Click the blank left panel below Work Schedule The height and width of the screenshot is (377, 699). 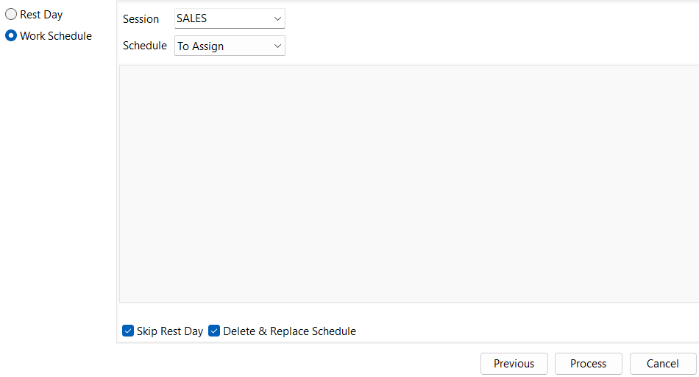coord(57,184)
